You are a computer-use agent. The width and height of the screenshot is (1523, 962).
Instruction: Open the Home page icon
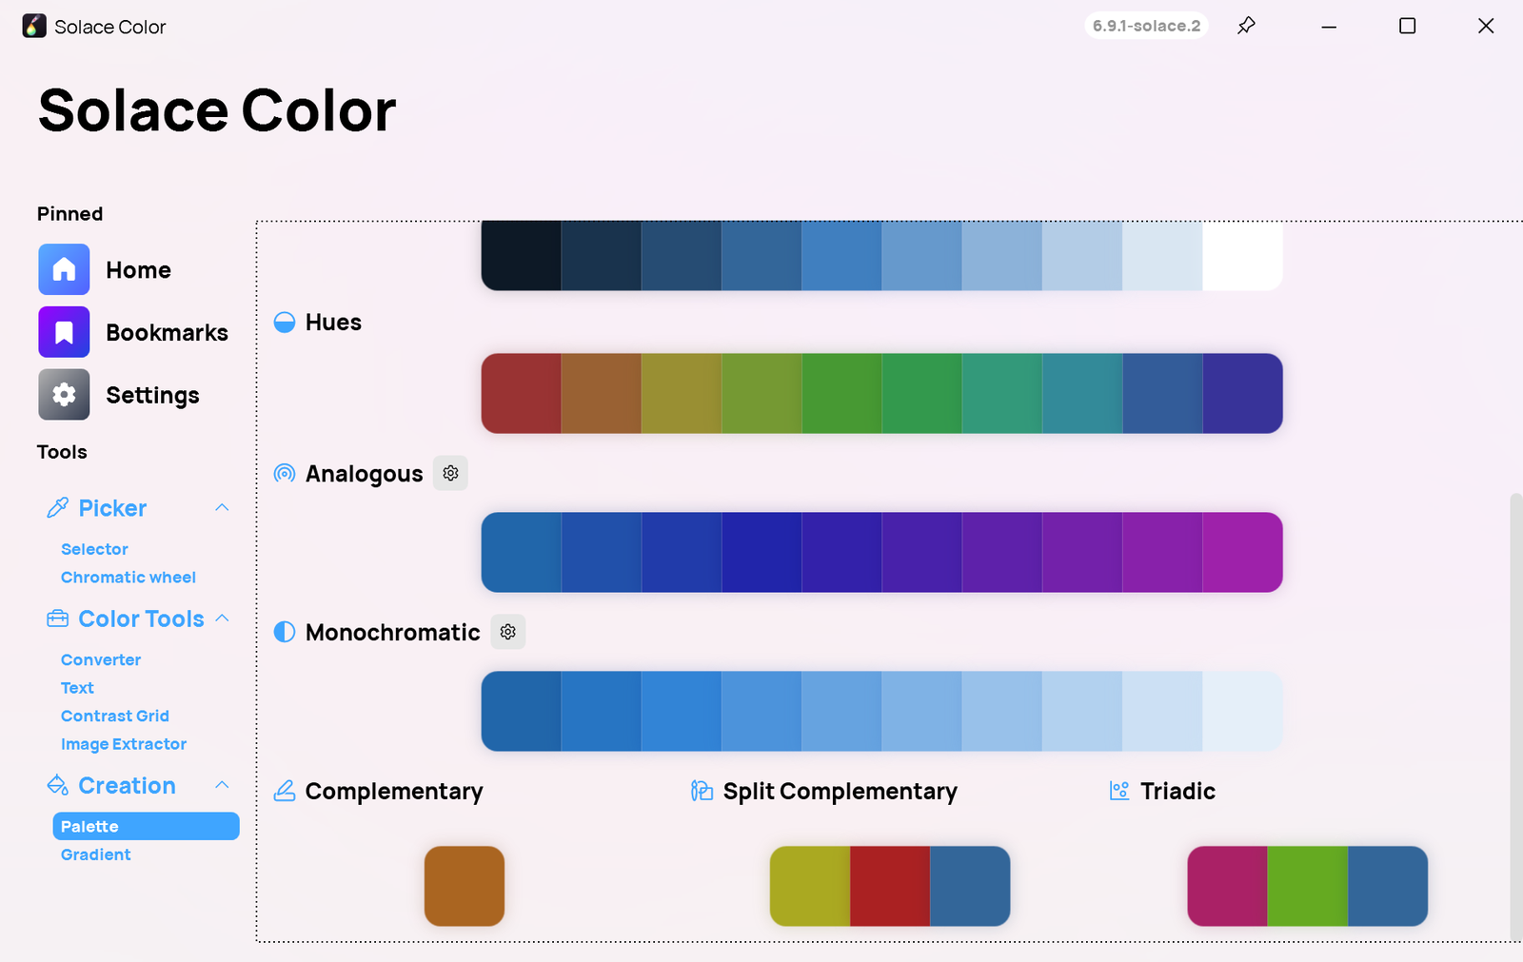(x=64, y=269)
